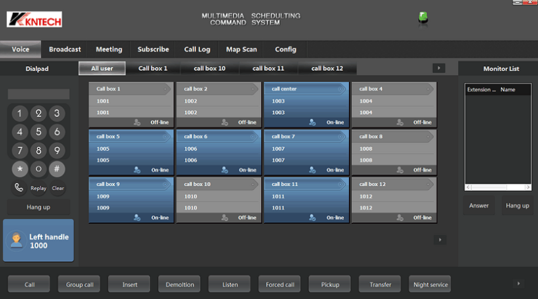
Task: Click the Left handle operator avatar
Action: click(x=17, y=242)
